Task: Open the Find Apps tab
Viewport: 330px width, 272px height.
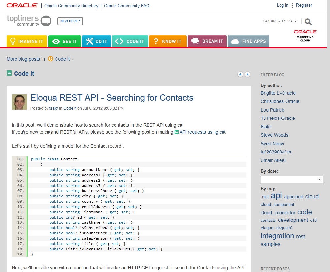Action: (x=248, y=41)
